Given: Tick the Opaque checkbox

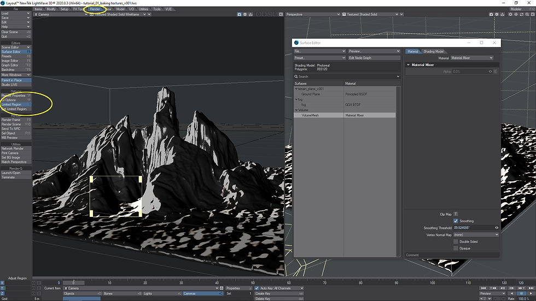Looking at the screenshot, I should [x=456, y=248].
